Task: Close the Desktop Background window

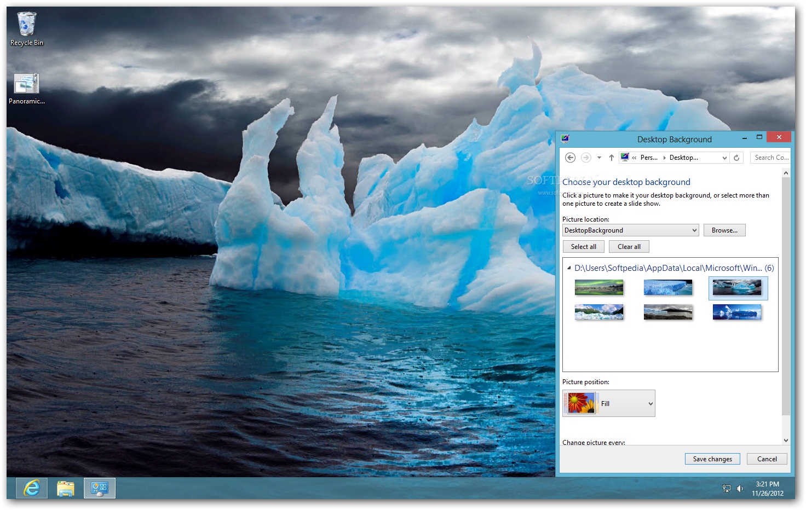Action: 779,137
